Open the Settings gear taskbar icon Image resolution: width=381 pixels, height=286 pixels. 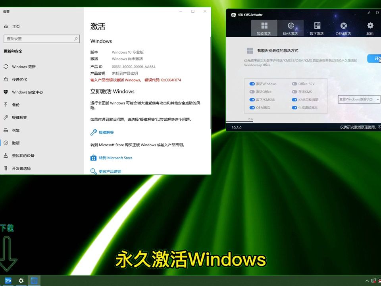pyautogui.click(x=21, y=281)
